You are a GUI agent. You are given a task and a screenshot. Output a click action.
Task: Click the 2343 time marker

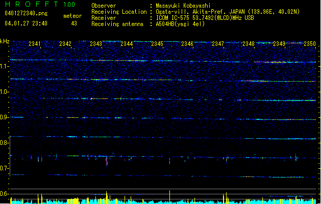[x=96, y=43]
